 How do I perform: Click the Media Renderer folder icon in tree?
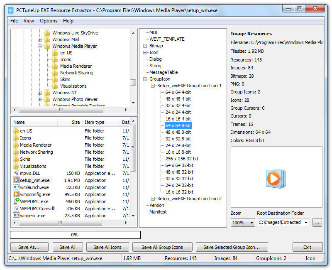[x=55, y=66]
